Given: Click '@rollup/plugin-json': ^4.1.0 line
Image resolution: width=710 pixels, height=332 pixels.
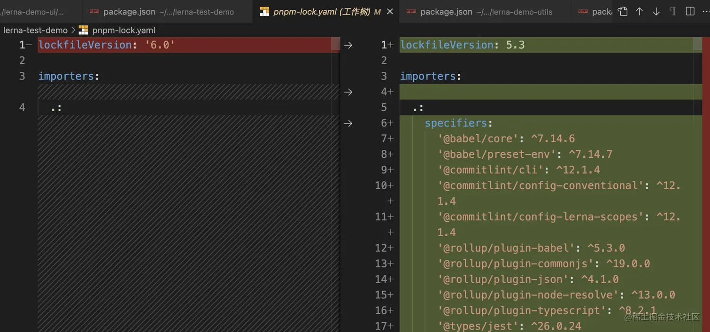Looking at the screenshot, I should coord(528,279).
